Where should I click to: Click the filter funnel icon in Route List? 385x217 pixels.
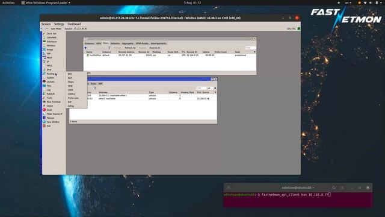(95, 88)
